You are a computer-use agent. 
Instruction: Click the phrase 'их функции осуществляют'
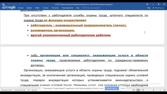pyautogui.click(x=65, y=20)
